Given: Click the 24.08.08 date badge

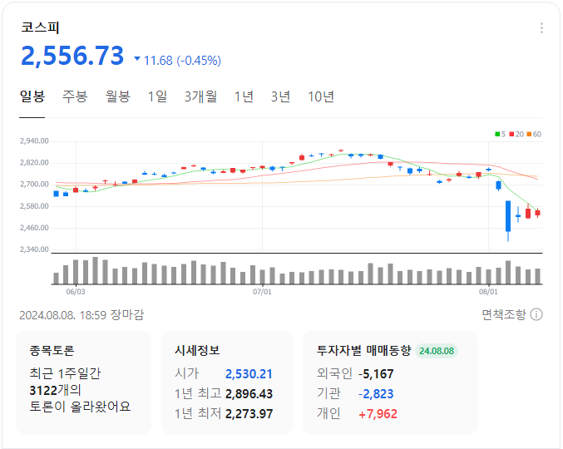Looking at the screenshot, I should point(437,351).
